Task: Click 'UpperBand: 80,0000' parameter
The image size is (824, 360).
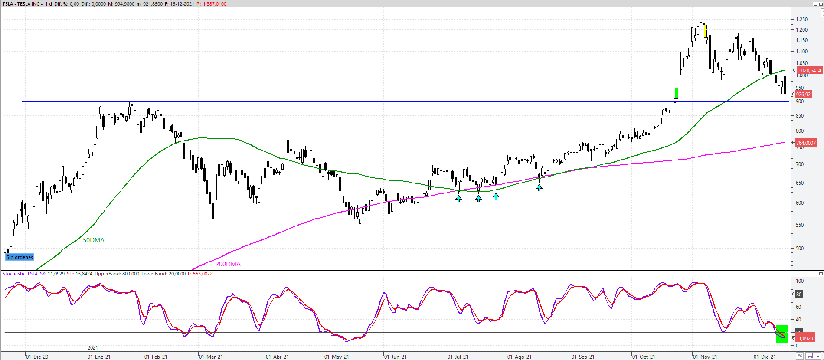Action: [x=117, y=274]
